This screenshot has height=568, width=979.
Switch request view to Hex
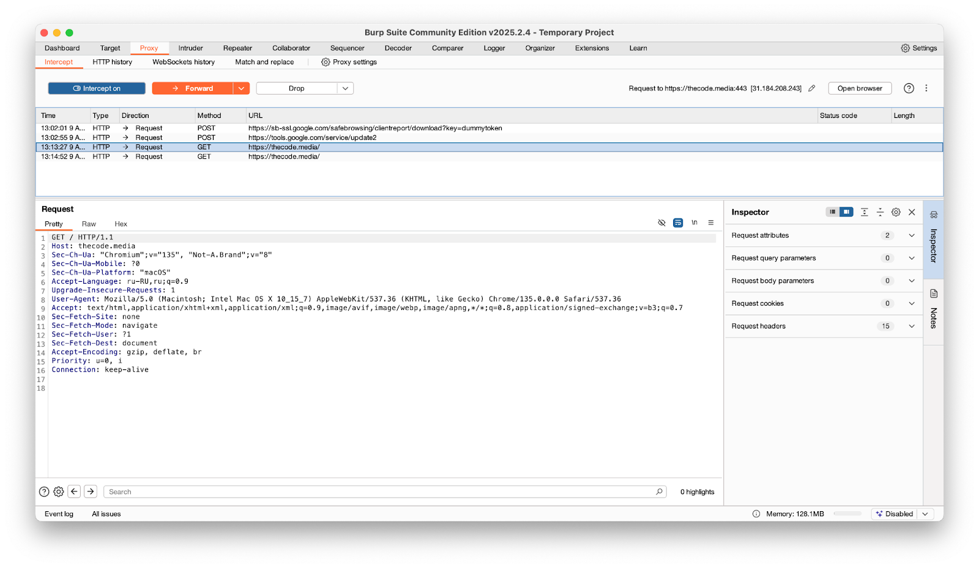point(121,224)
